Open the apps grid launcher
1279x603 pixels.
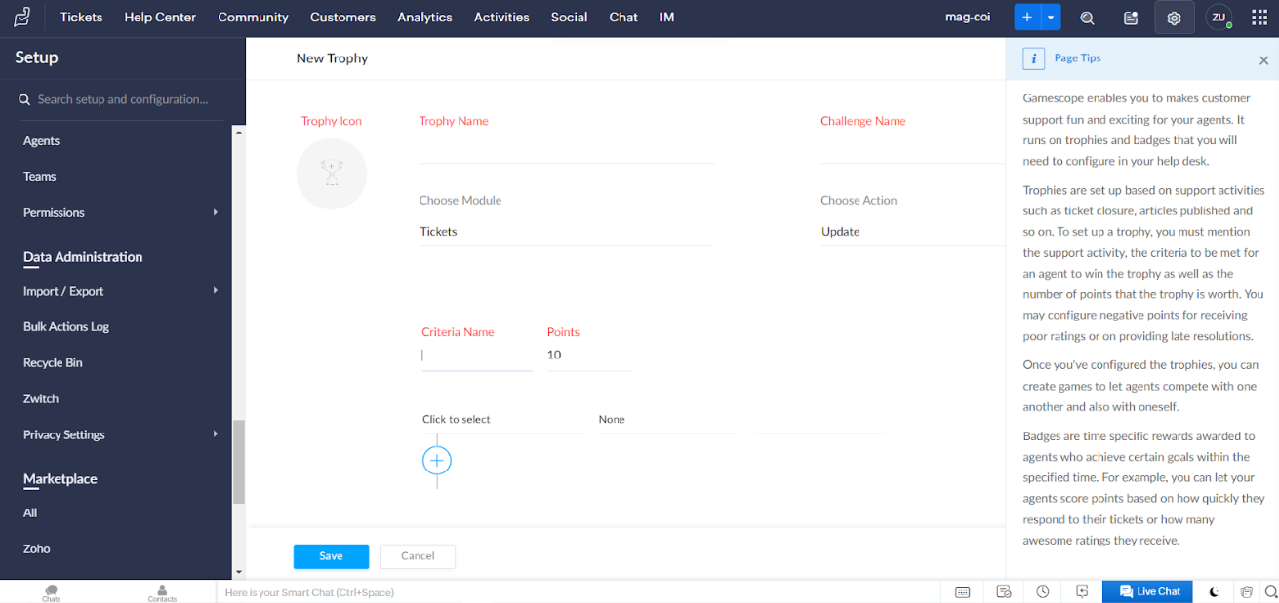pos(1259,18)
